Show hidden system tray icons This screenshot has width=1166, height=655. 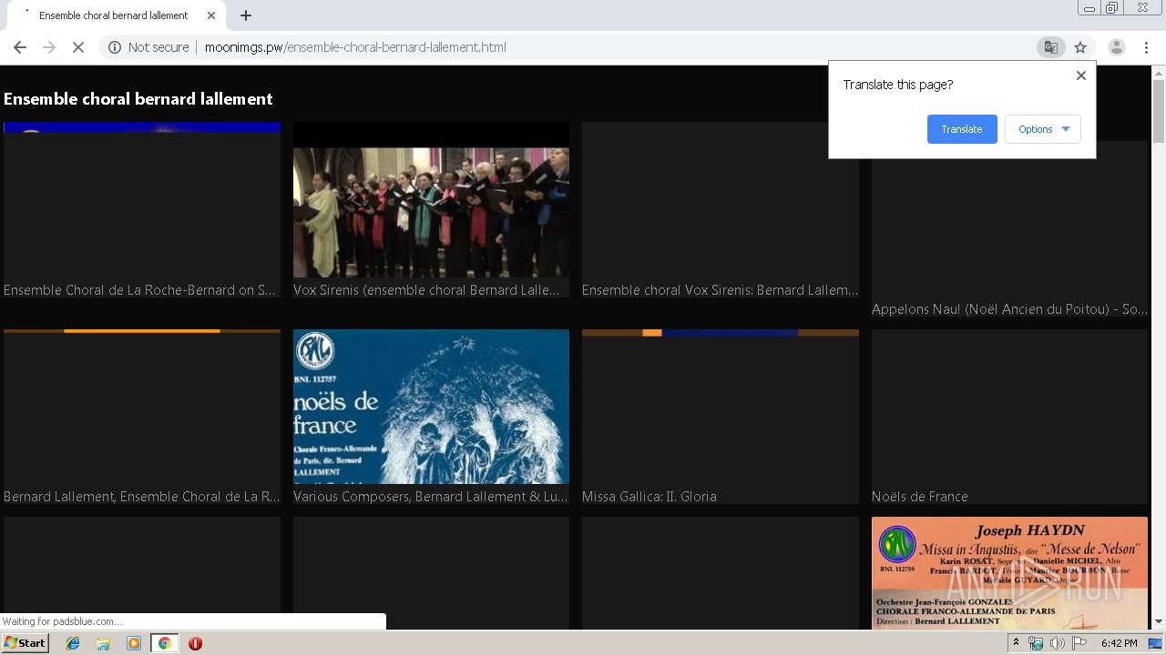(1016, 643)
